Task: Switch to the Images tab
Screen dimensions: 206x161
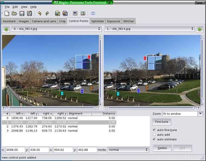Action: [x=24, y=21]
